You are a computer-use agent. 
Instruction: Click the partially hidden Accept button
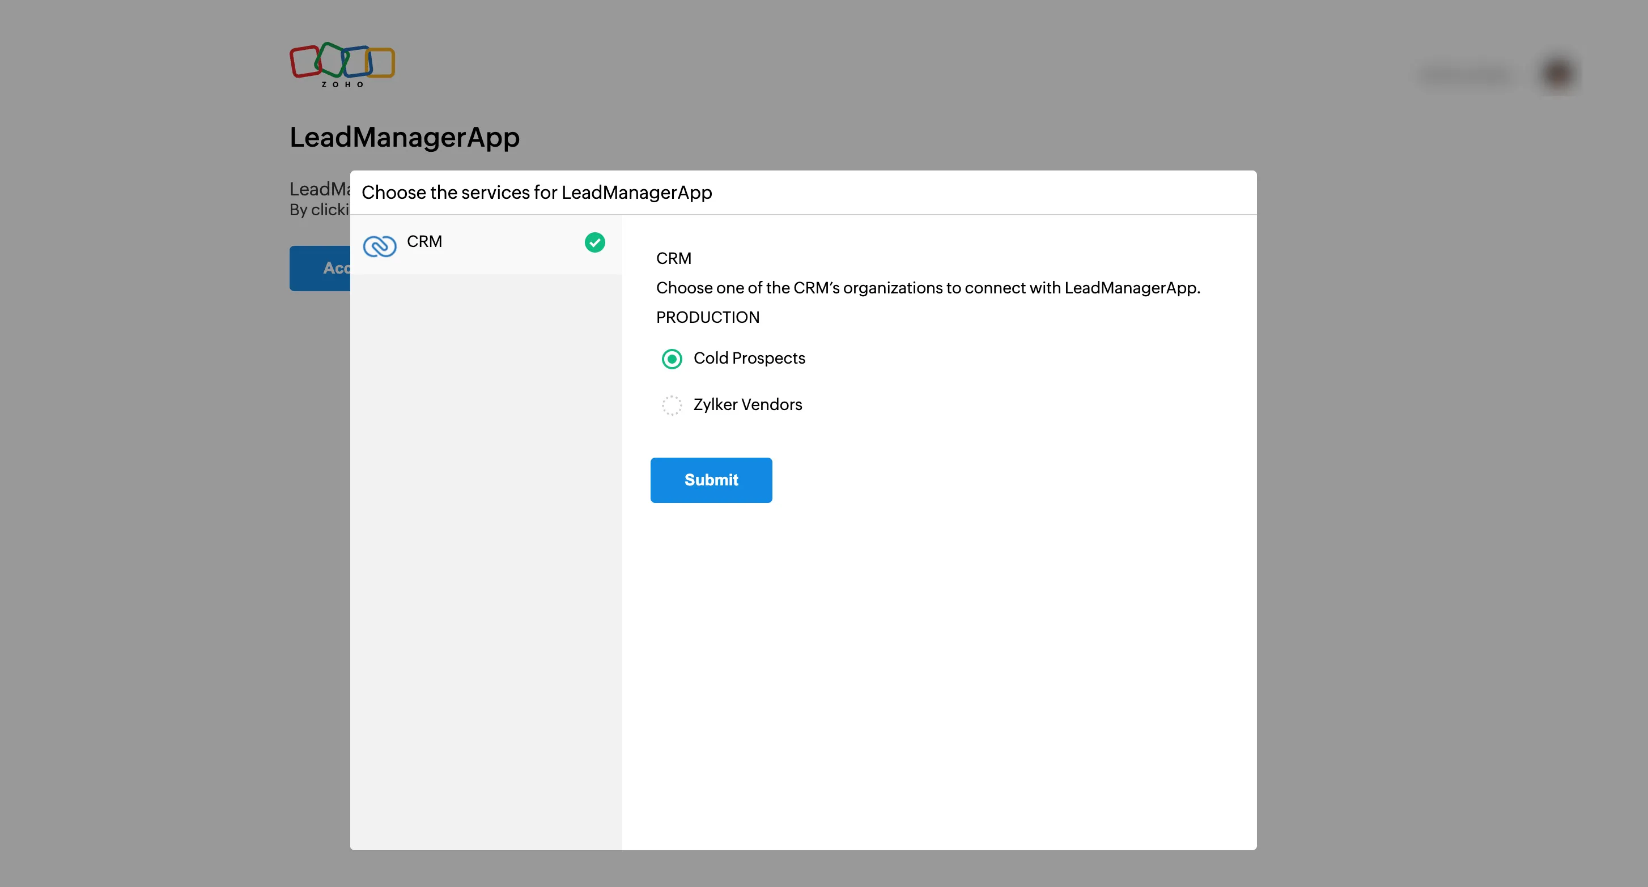pos(320,268)
